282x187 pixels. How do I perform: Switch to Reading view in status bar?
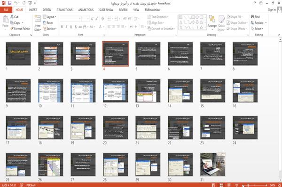pos(229,185)
